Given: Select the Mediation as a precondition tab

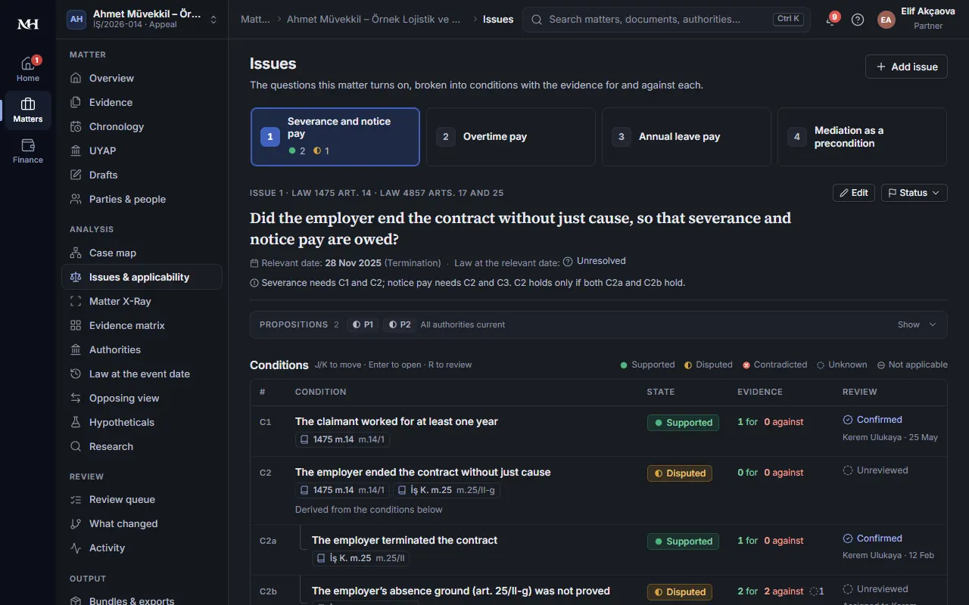Looking at the screenshot, I should tap(862, 137).
